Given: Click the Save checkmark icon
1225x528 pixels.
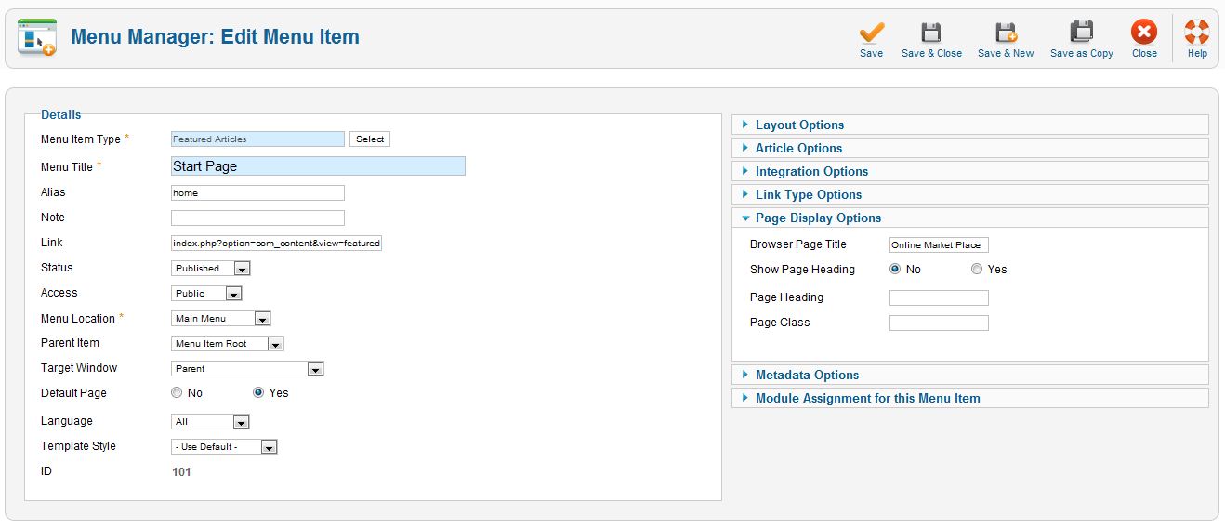Looking at the screenshot, I should tap(871, 33).
